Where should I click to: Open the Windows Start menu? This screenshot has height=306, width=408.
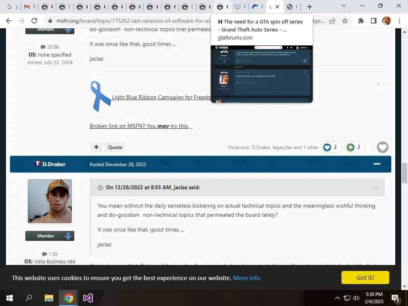click(x=10, y=298)
